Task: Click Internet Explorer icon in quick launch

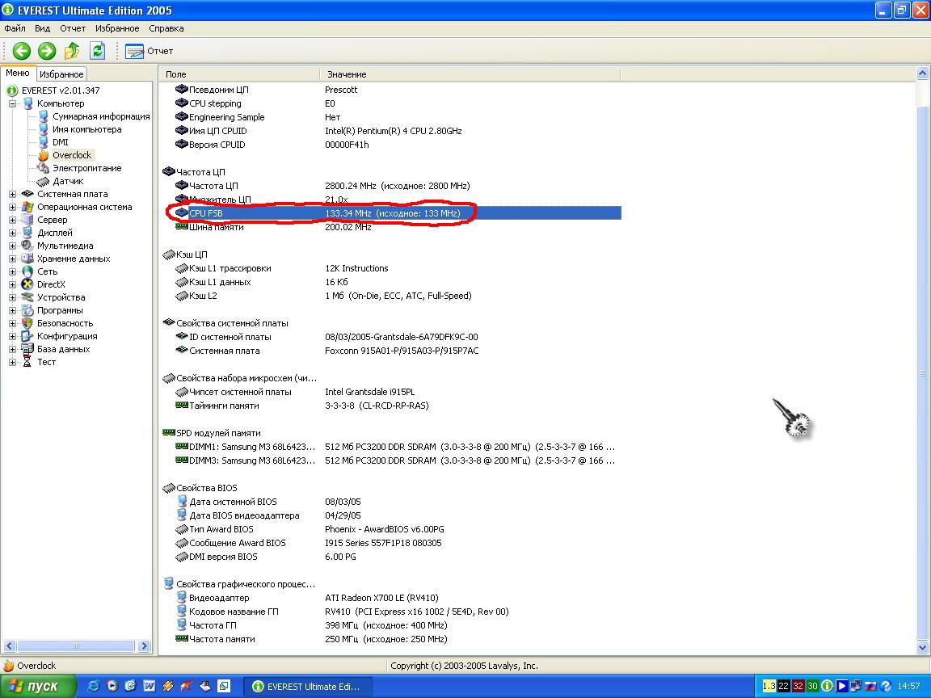Action: [x=94, y=686]
